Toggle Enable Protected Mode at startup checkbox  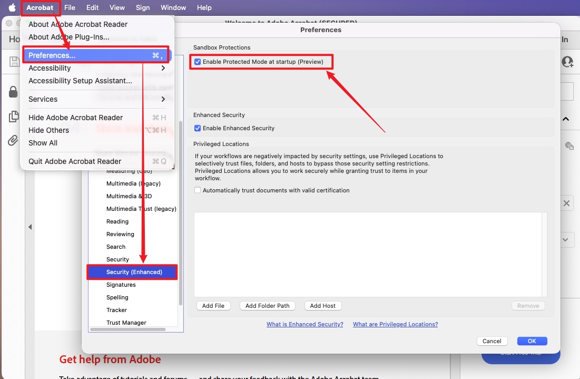pyautogui.click(x=198, y=62)
